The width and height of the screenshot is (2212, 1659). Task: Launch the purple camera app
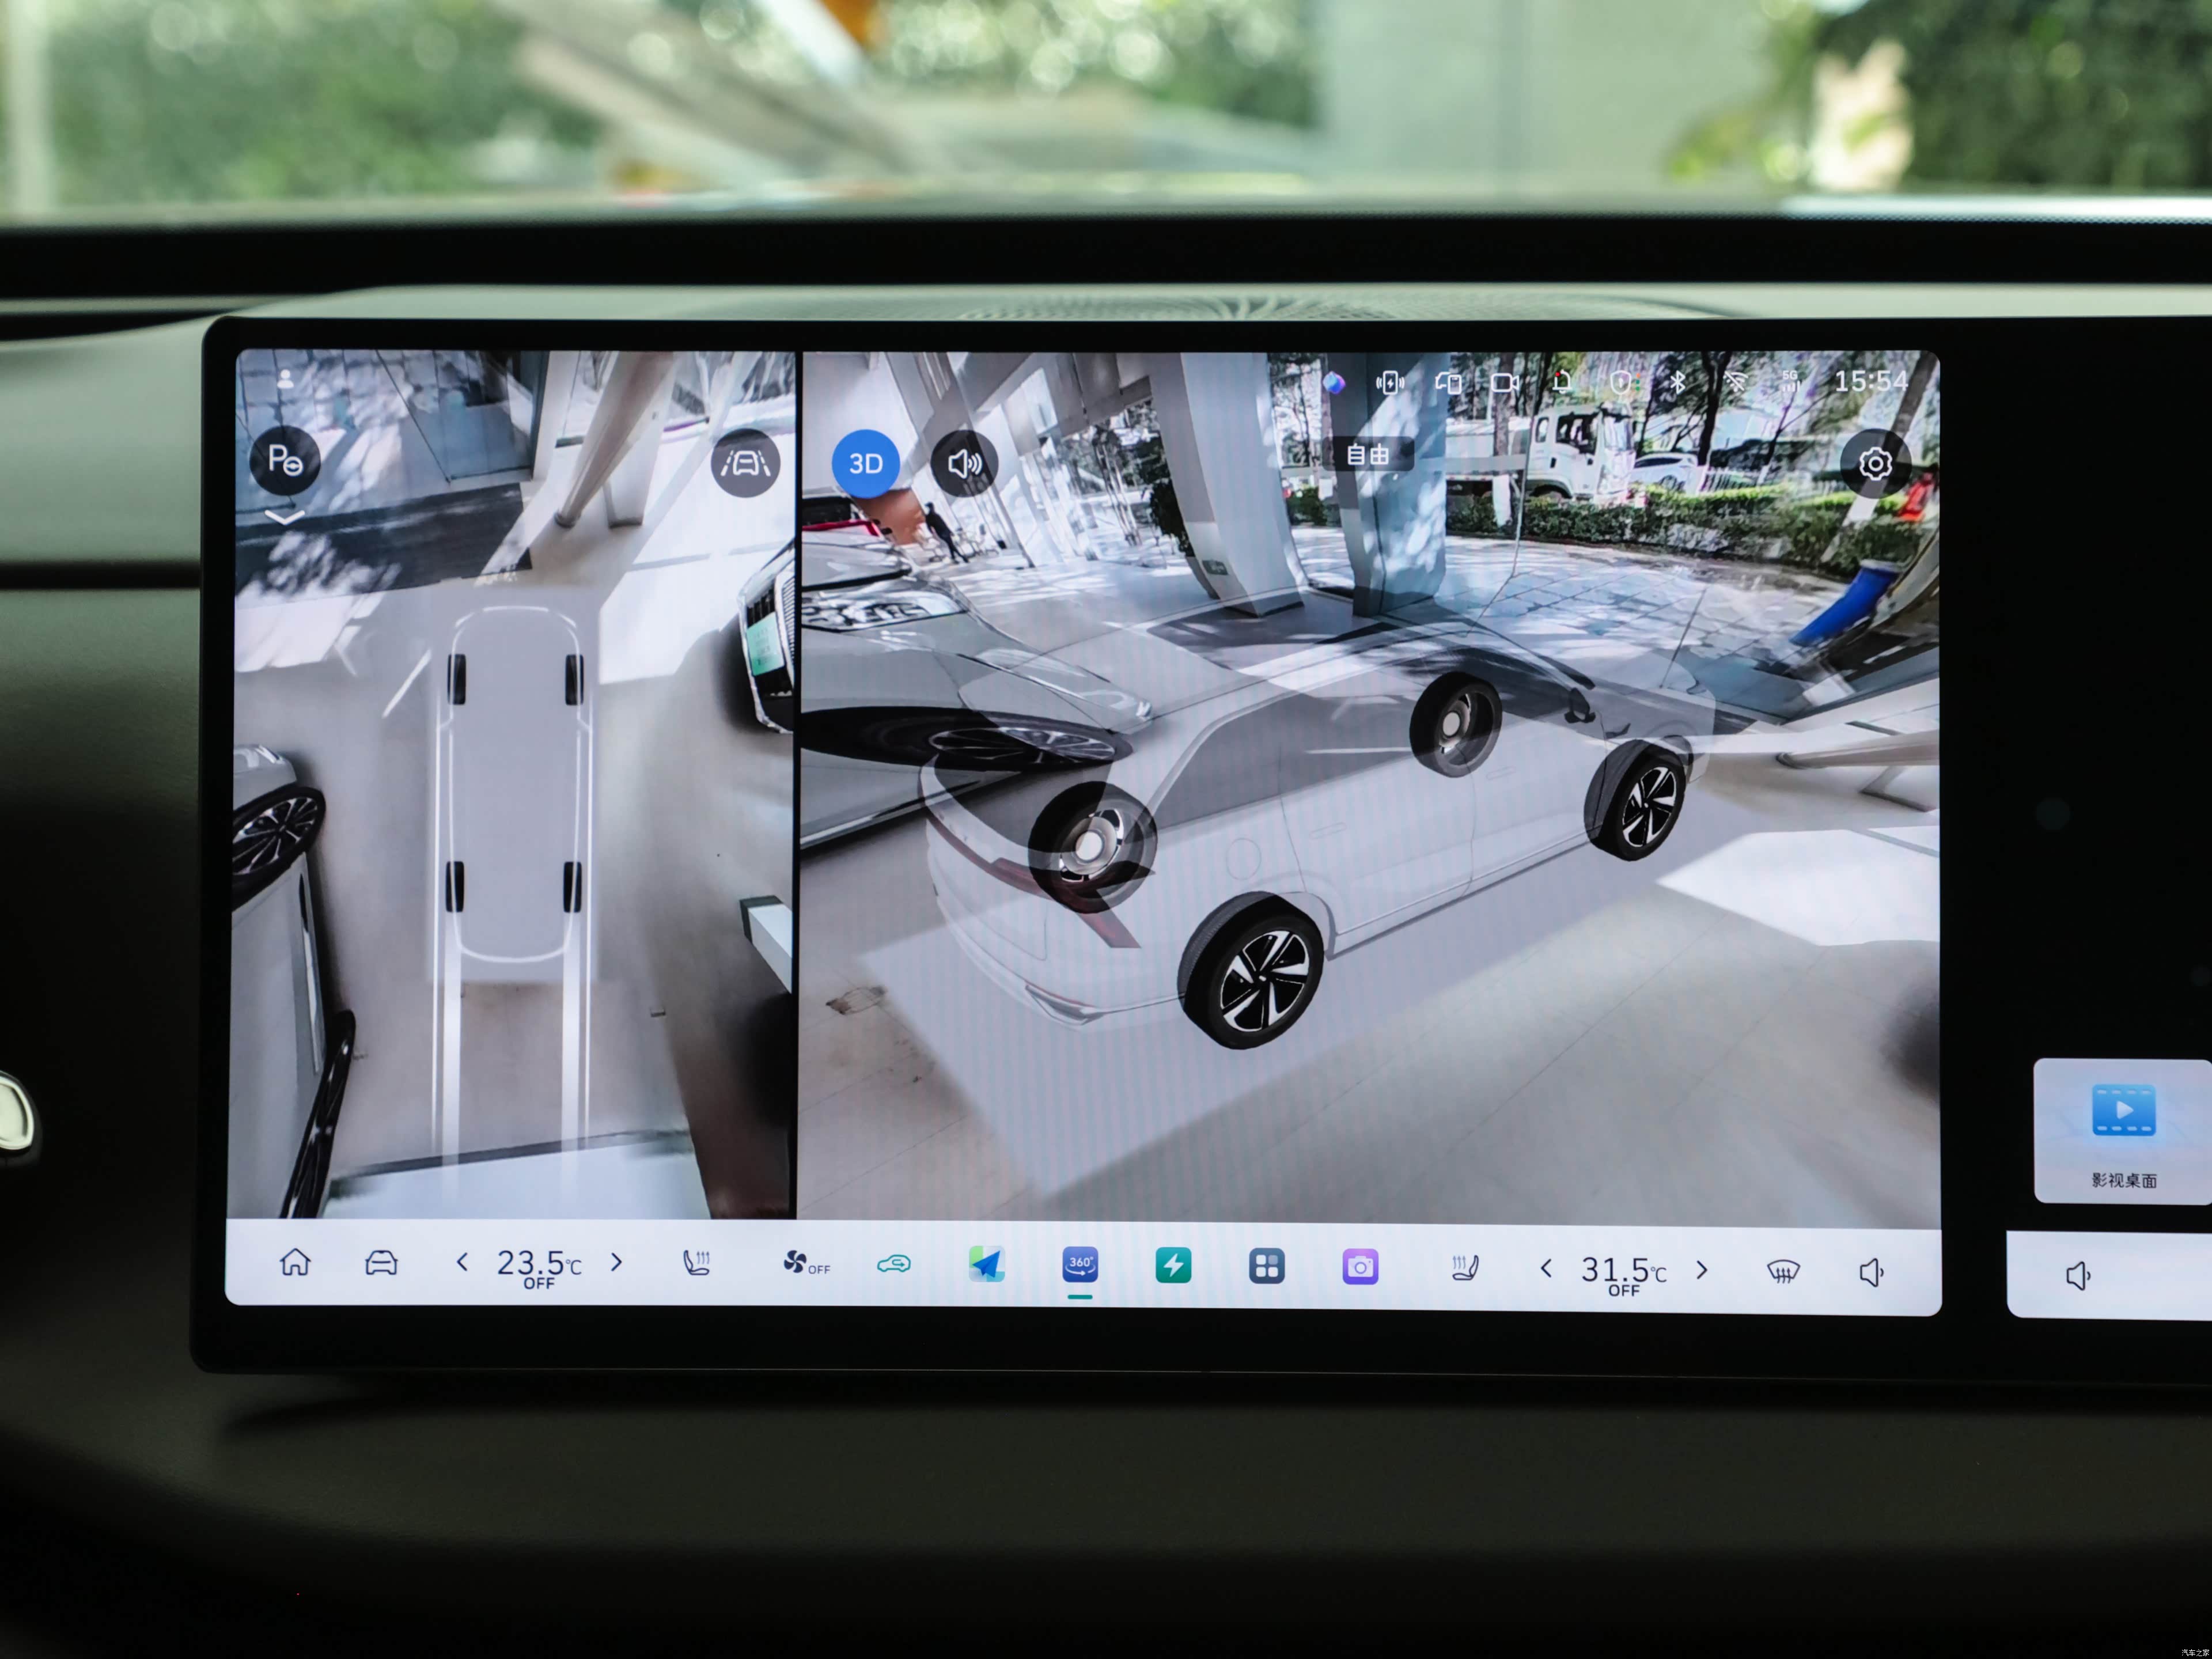(x=1360, y=1267)
